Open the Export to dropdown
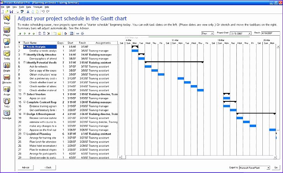The width and height of the screenshot is (283, 173). click(268, 168)
